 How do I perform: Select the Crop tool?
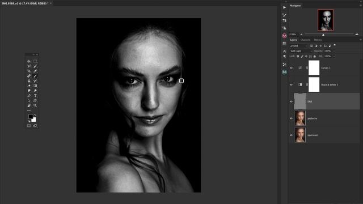[x=29, y=71]
